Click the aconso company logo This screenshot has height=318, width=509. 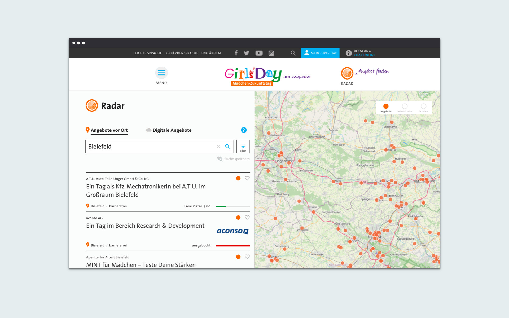[x=232, y=231]
